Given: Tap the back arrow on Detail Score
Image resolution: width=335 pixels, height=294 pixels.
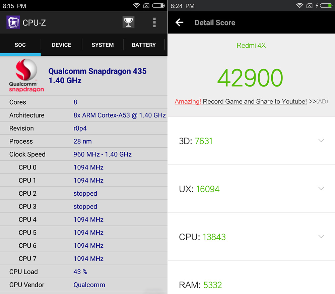Looking at the screenshot, I should click(x=180, y=22).
